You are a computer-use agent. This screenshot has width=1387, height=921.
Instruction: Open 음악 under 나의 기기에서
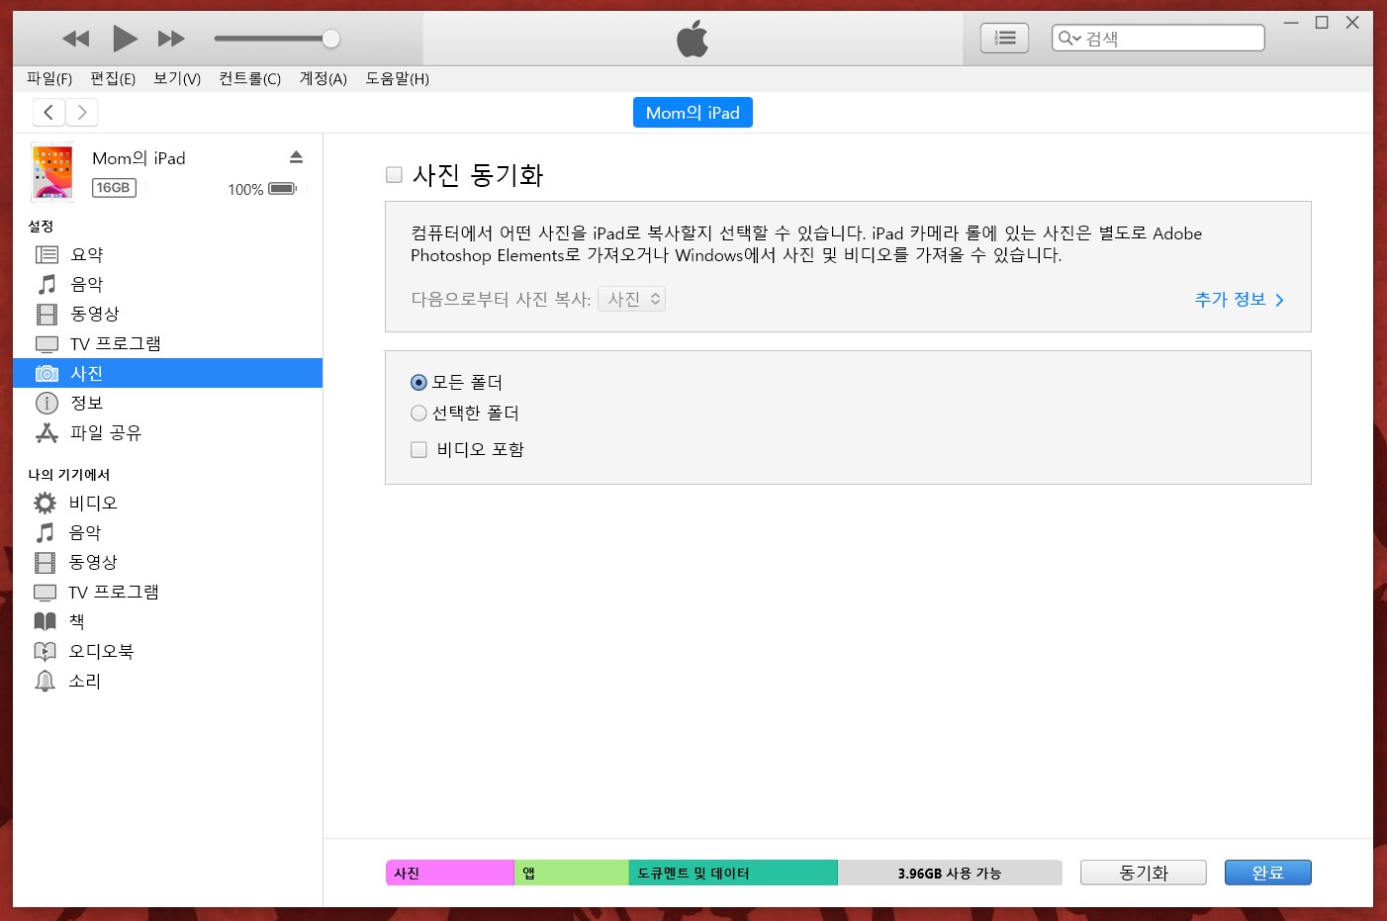coord(167,532)
